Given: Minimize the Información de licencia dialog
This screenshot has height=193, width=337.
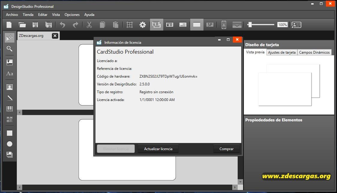Looking at the screenshot, I should 219,40.
